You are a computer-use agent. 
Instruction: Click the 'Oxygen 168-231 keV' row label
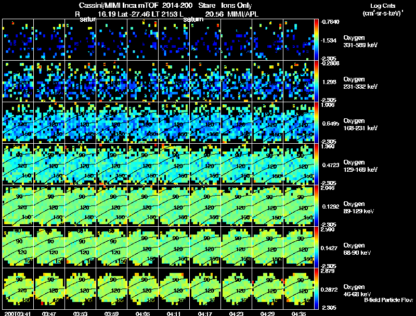click(x=360, y=125)
